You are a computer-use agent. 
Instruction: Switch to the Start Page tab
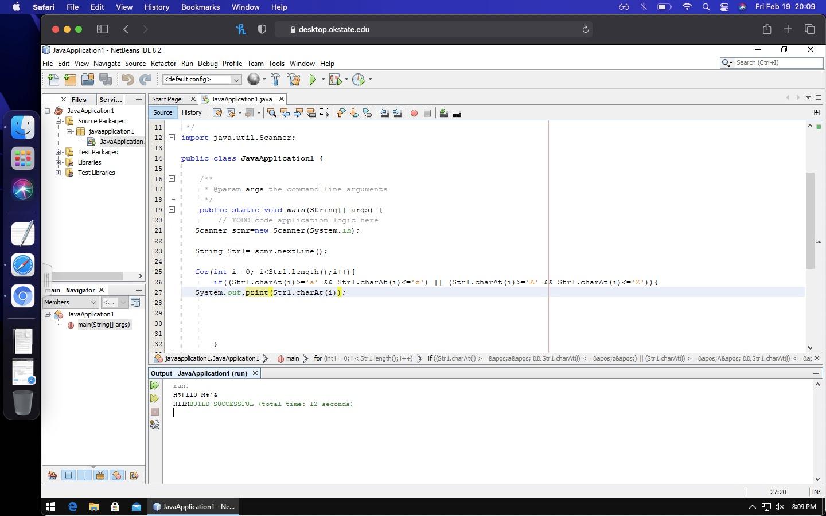pyautogui.click(x=167, y=99)
